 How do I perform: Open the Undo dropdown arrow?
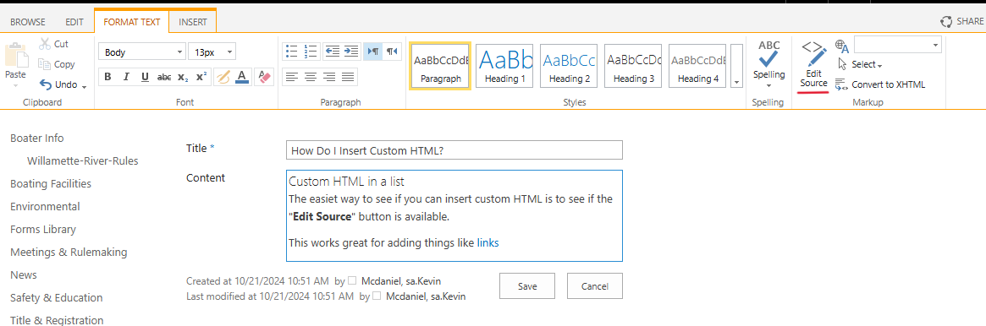[85, 86]
